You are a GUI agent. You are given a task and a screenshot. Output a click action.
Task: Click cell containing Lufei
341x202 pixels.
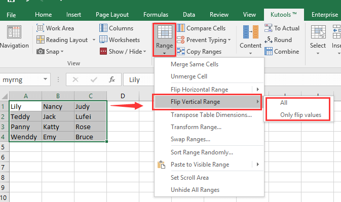tap(90, 116)
